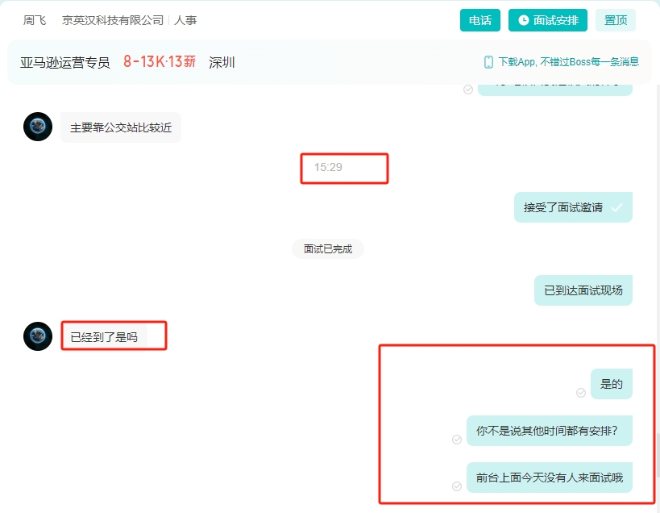This screenshot has height=513, width=660.
Task: Select the 已到达面试现场 message bubble
Action: [x=583, y=290]
